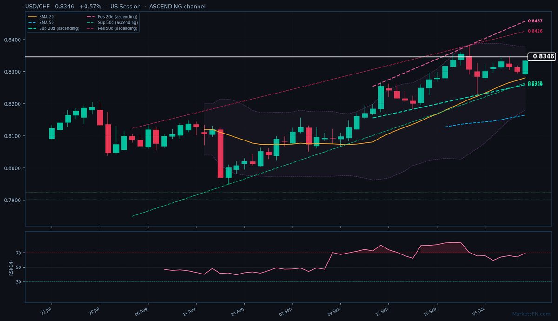The height and width of the screenshot is (321, 558).
Task: Click the USD/CHF symbol in the title
Action: point(38,7)
